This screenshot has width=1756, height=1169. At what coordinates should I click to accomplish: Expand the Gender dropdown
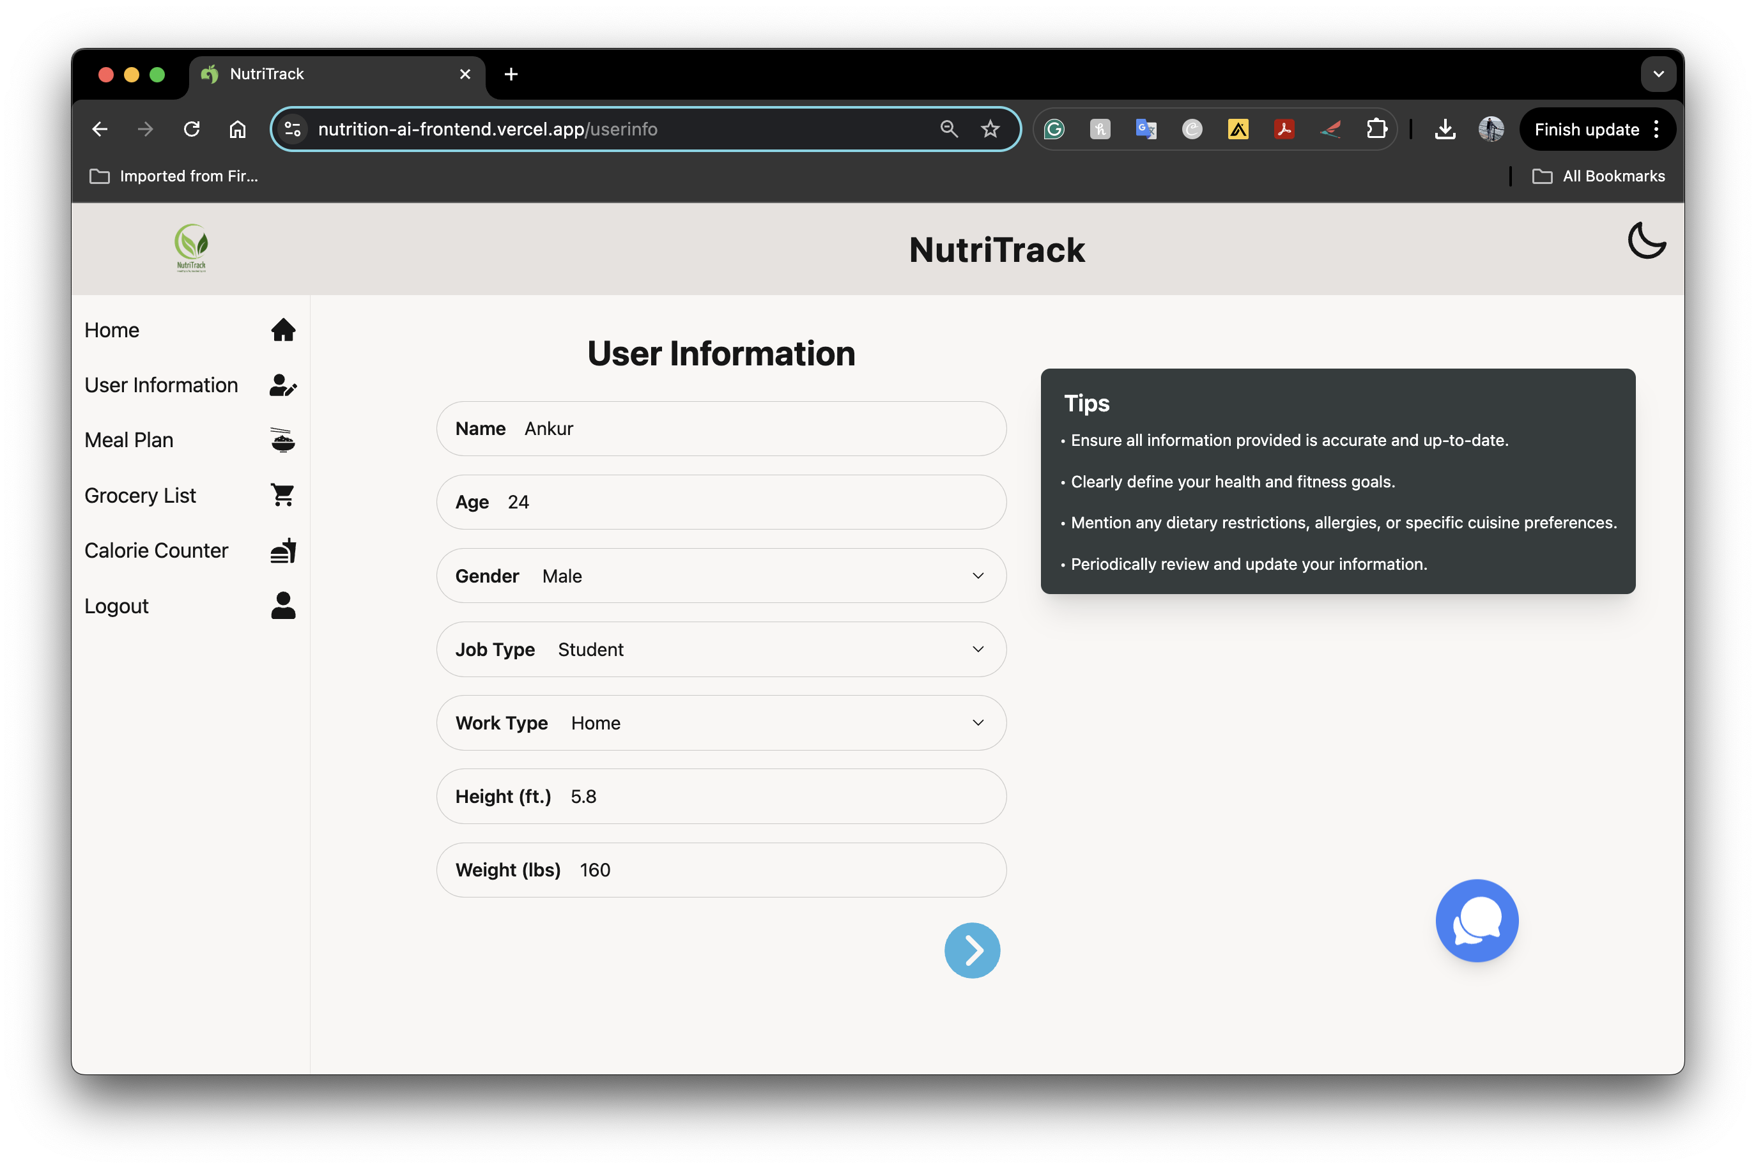978,576
